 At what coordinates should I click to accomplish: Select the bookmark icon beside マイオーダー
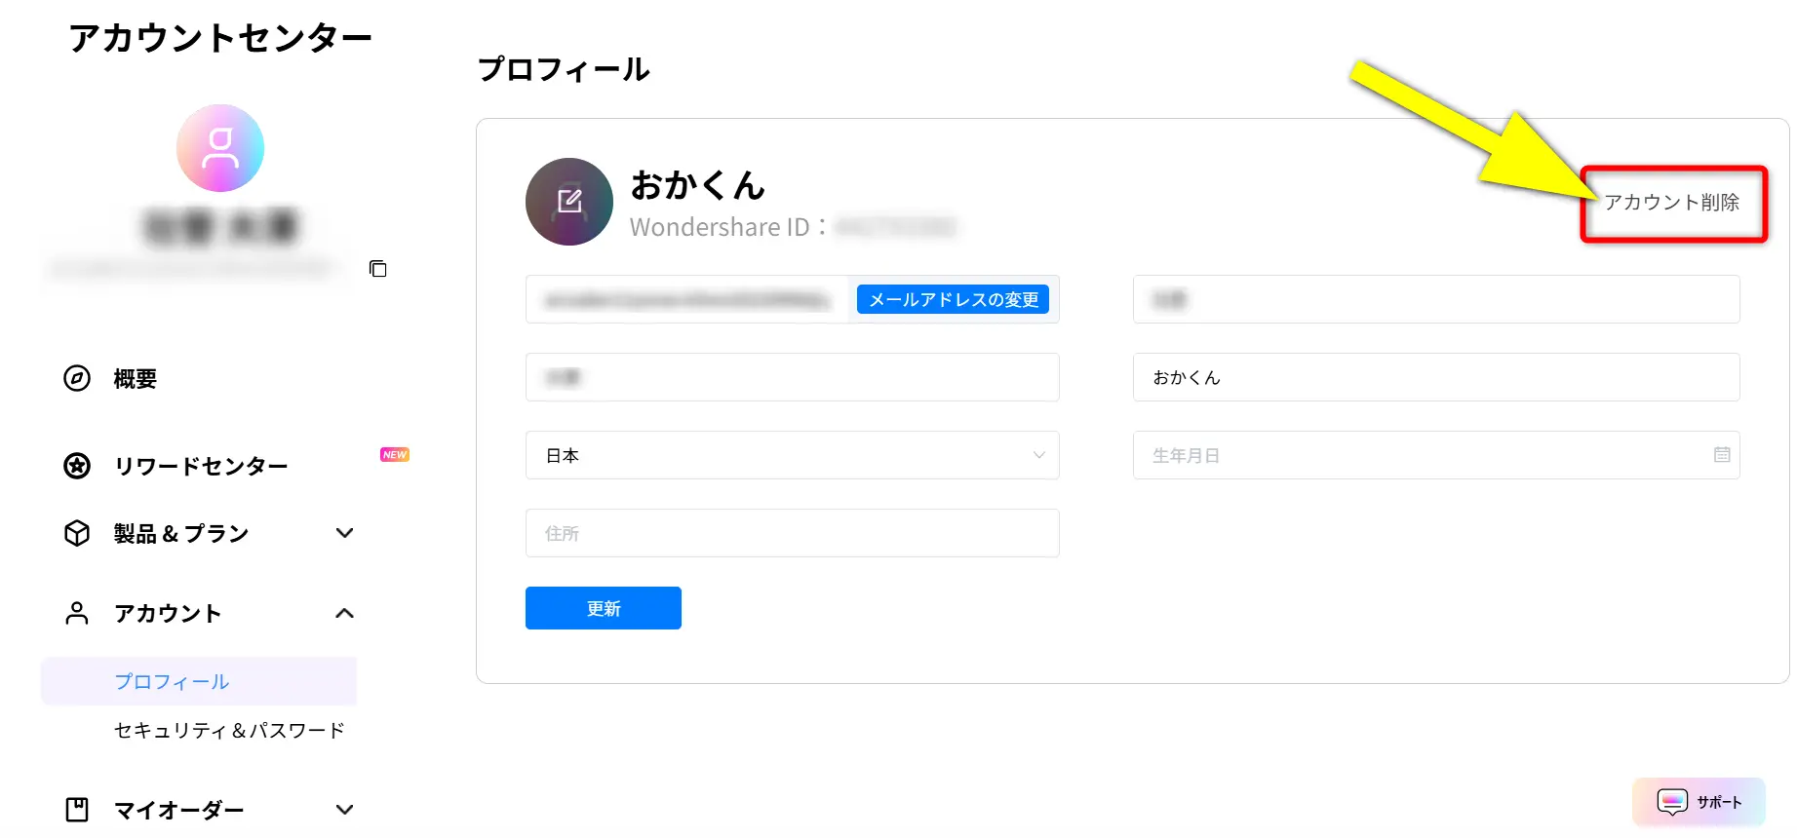76,809
